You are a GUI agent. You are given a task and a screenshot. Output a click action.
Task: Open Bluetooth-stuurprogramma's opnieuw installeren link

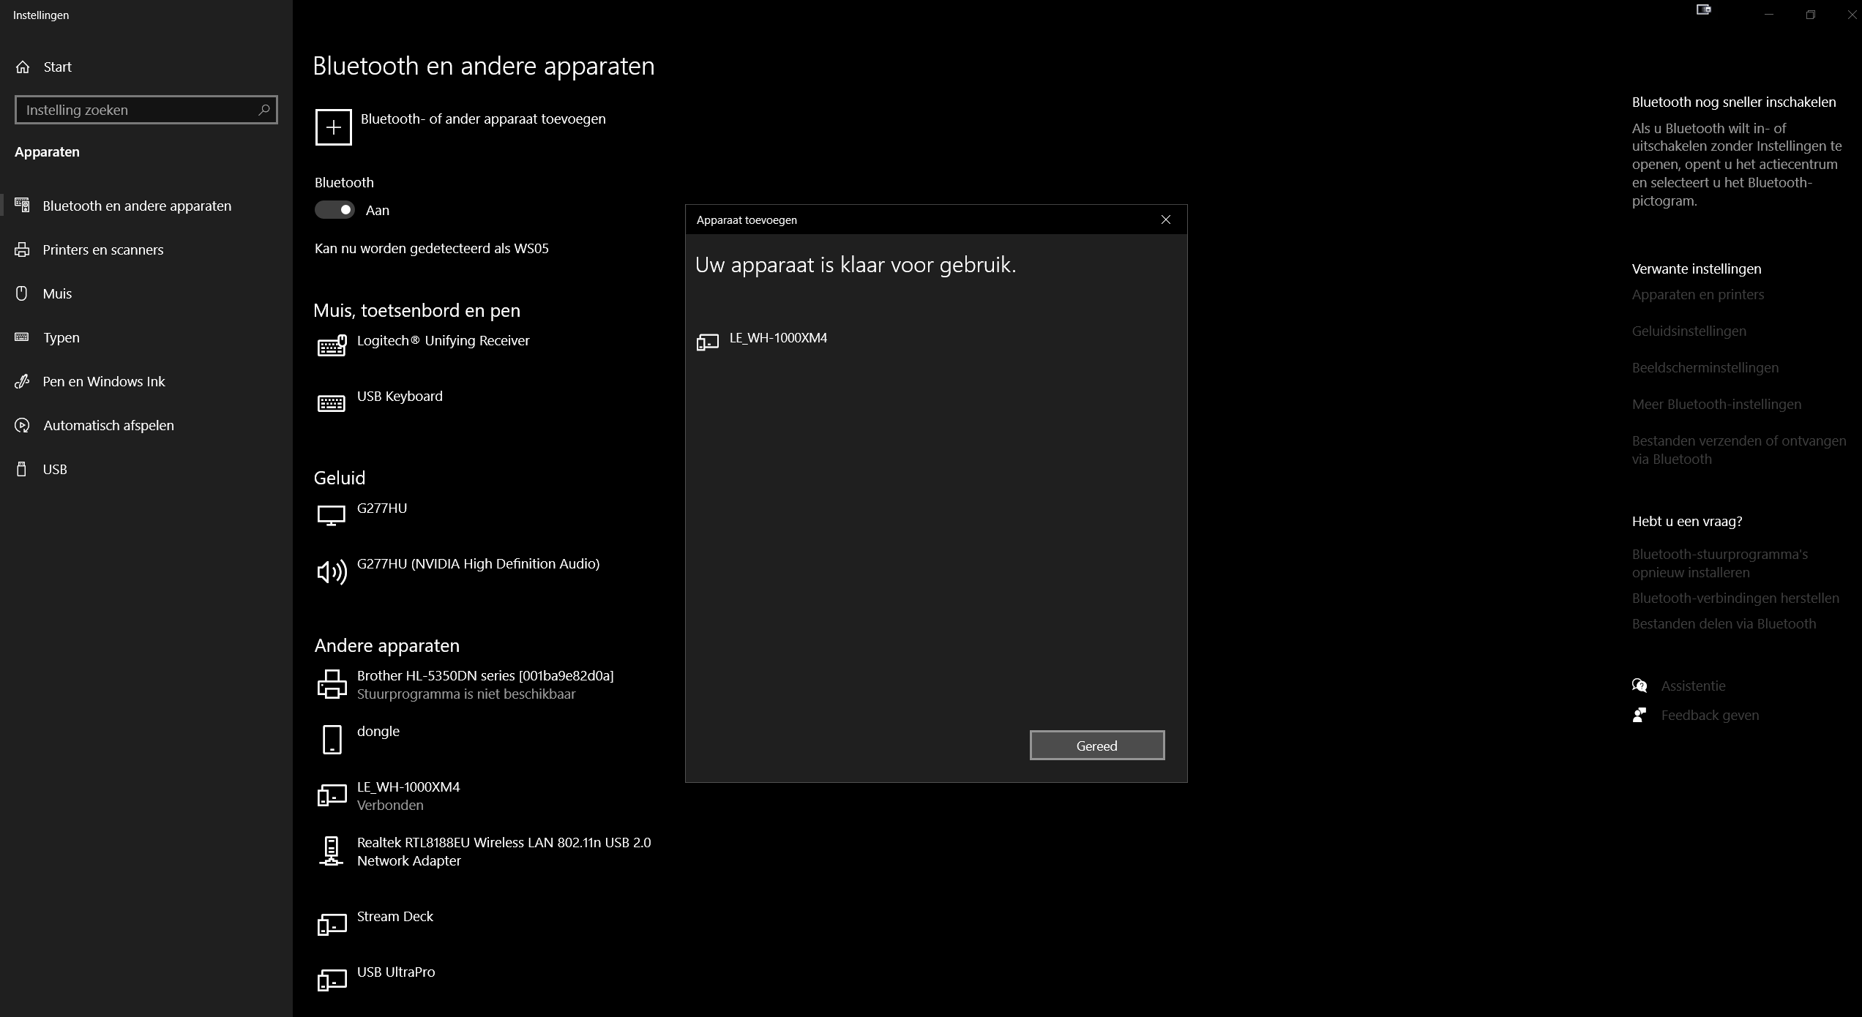point(1720,563)
